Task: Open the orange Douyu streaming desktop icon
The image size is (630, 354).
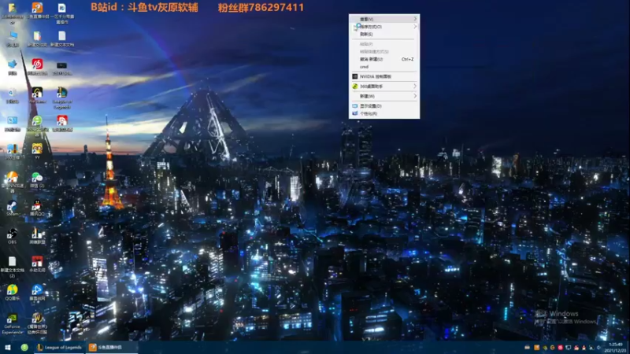Action: (x=37, y=10)
